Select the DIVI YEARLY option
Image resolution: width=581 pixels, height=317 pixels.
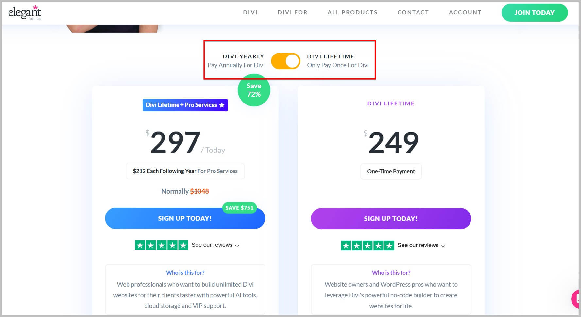coord(243,56)
